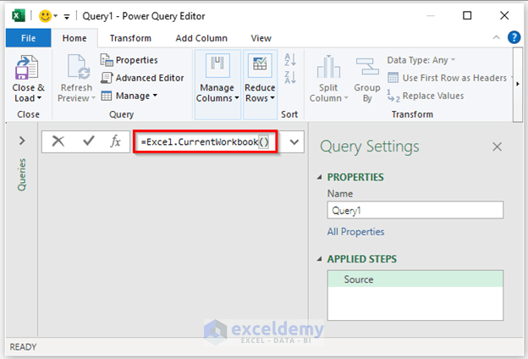
Task: Cancel the formula with the X icon
Action: pyautogui.click(x=58, y=141)
